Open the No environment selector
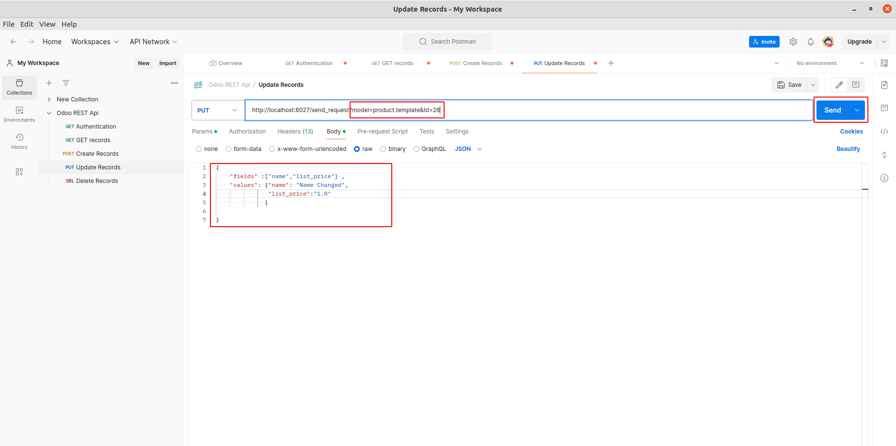Viewport: 896px width, 446px height. [x=830, y=63]
